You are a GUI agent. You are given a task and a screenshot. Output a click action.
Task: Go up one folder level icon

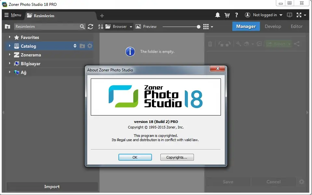tap(7, 26)
